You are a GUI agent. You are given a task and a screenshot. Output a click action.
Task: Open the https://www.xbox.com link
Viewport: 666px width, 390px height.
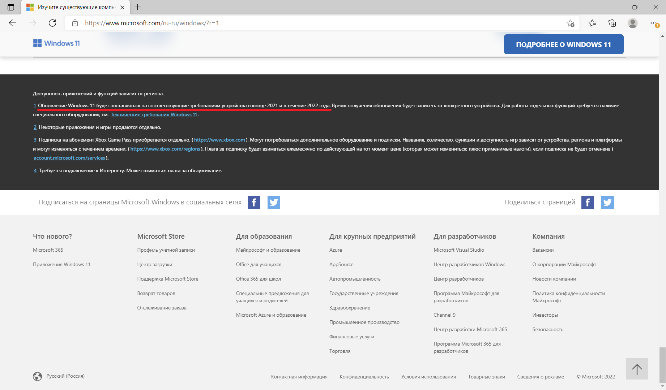click(219, 140)
